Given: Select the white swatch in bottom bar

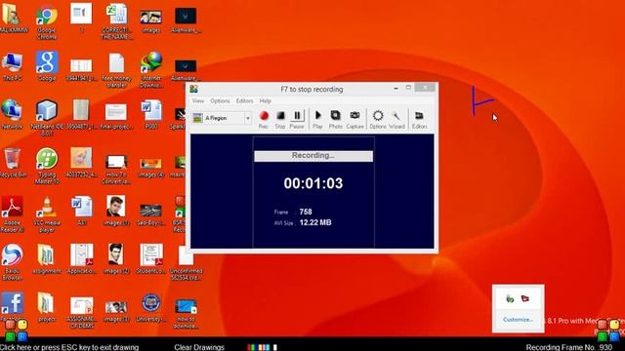Looking at the screenshot, I should tap(275, 347).
